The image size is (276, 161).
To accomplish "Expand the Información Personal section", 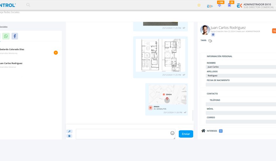I will click(x=220, y=56).
